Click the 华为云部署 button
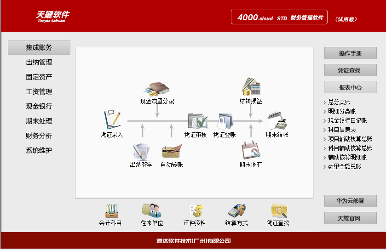 [350, 201]
